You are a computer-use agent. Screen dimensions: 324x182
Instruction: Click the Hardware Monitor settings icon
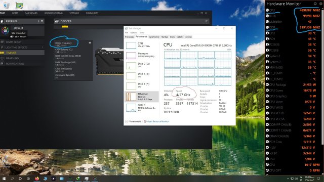315,4
